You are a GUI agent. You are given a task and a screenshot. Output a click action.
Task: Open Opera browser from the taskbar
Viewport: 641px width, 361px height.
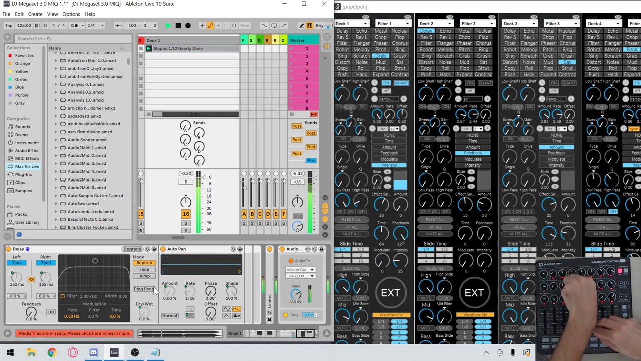(73, 353)
